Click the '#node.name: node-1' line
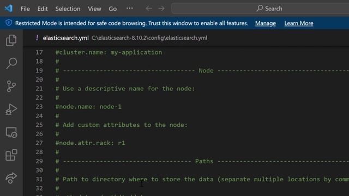Image resolution: width=349 pixels, height=196 pixels. (x=88, y=107)
